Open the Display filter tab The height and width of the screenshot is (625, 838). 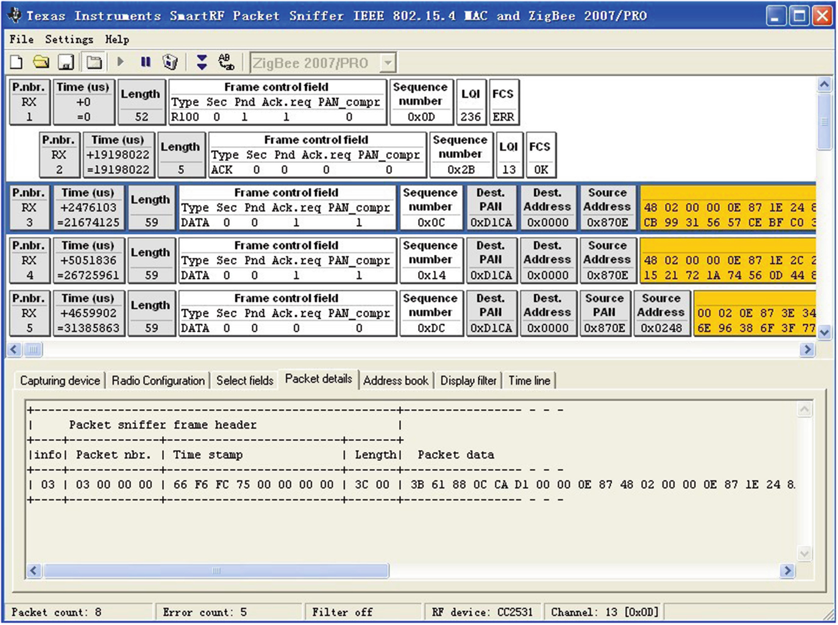click(468, 380)
